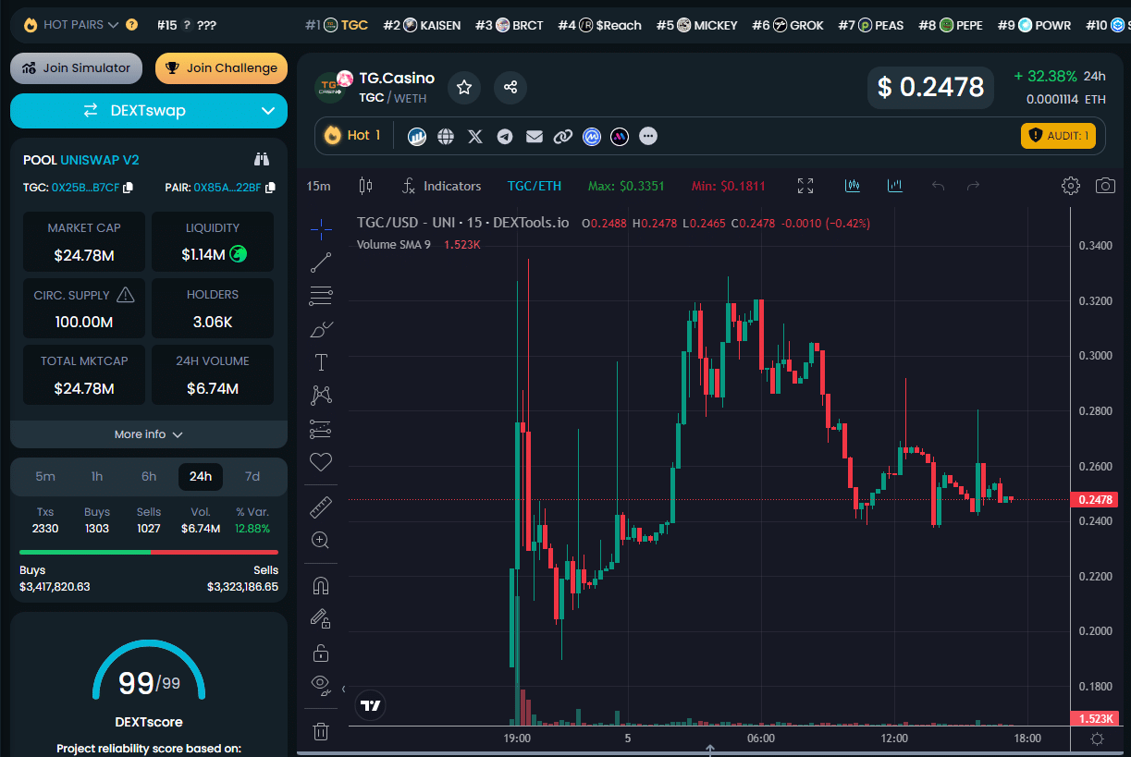This screenshot has height=757, width=1131.
Task: Open the AUDIT: 1 badge
Action: point(1058,136)
